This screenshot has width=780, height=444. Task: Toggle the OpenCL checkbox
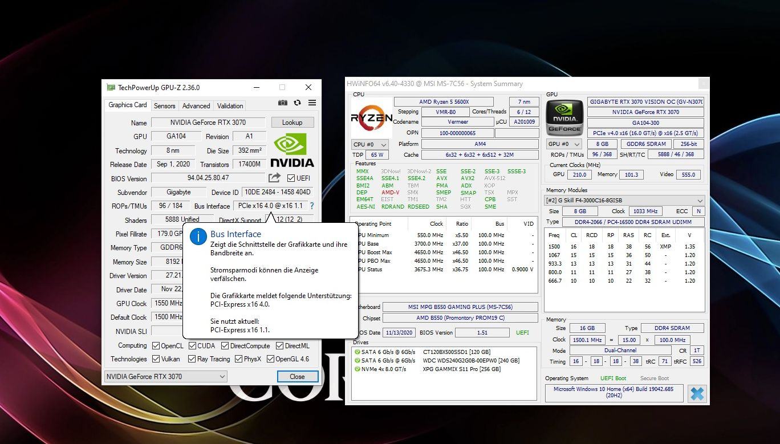click(156, 345)
